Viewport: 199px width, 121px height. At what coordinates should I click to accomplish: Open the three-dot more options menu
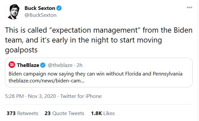[x=189, y=8]
